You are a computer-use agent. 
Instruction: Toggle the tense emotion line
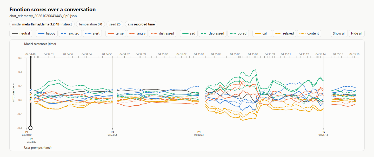[116, 33]
